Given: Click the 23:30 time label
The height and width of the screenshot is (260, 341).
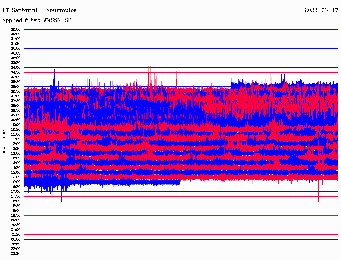Looking at the screenshot, I should coord(16,254).
